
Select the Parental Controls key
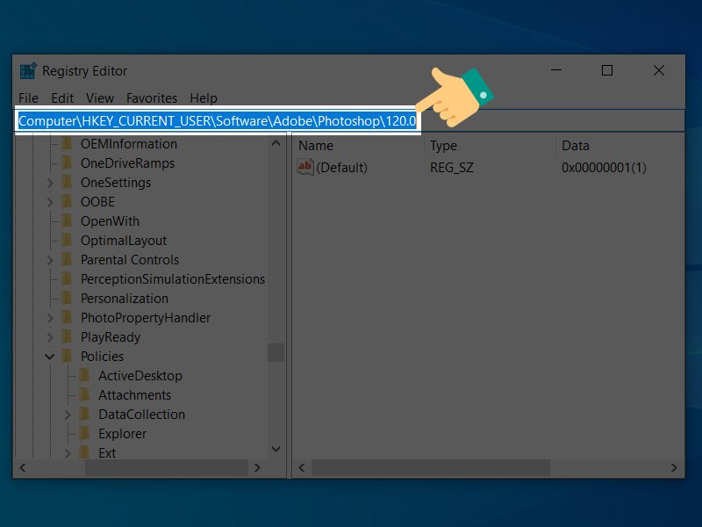pos(130,260)
